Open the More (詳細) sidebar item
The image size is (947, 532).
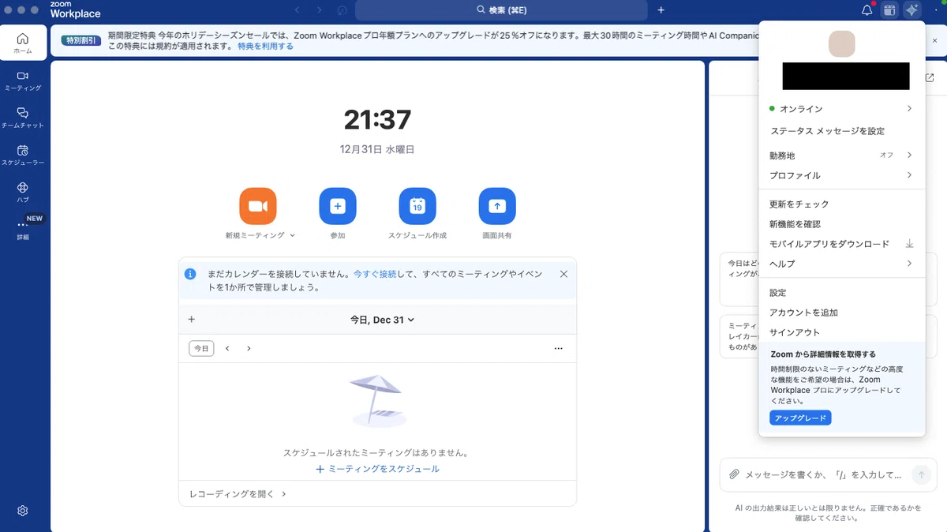pyautogui.click(x=23, y=229)
